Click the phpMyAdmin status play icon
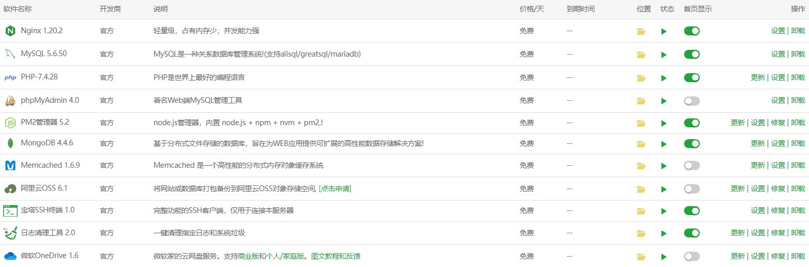This screenshot has height=267, width=809. click(664, 101)
